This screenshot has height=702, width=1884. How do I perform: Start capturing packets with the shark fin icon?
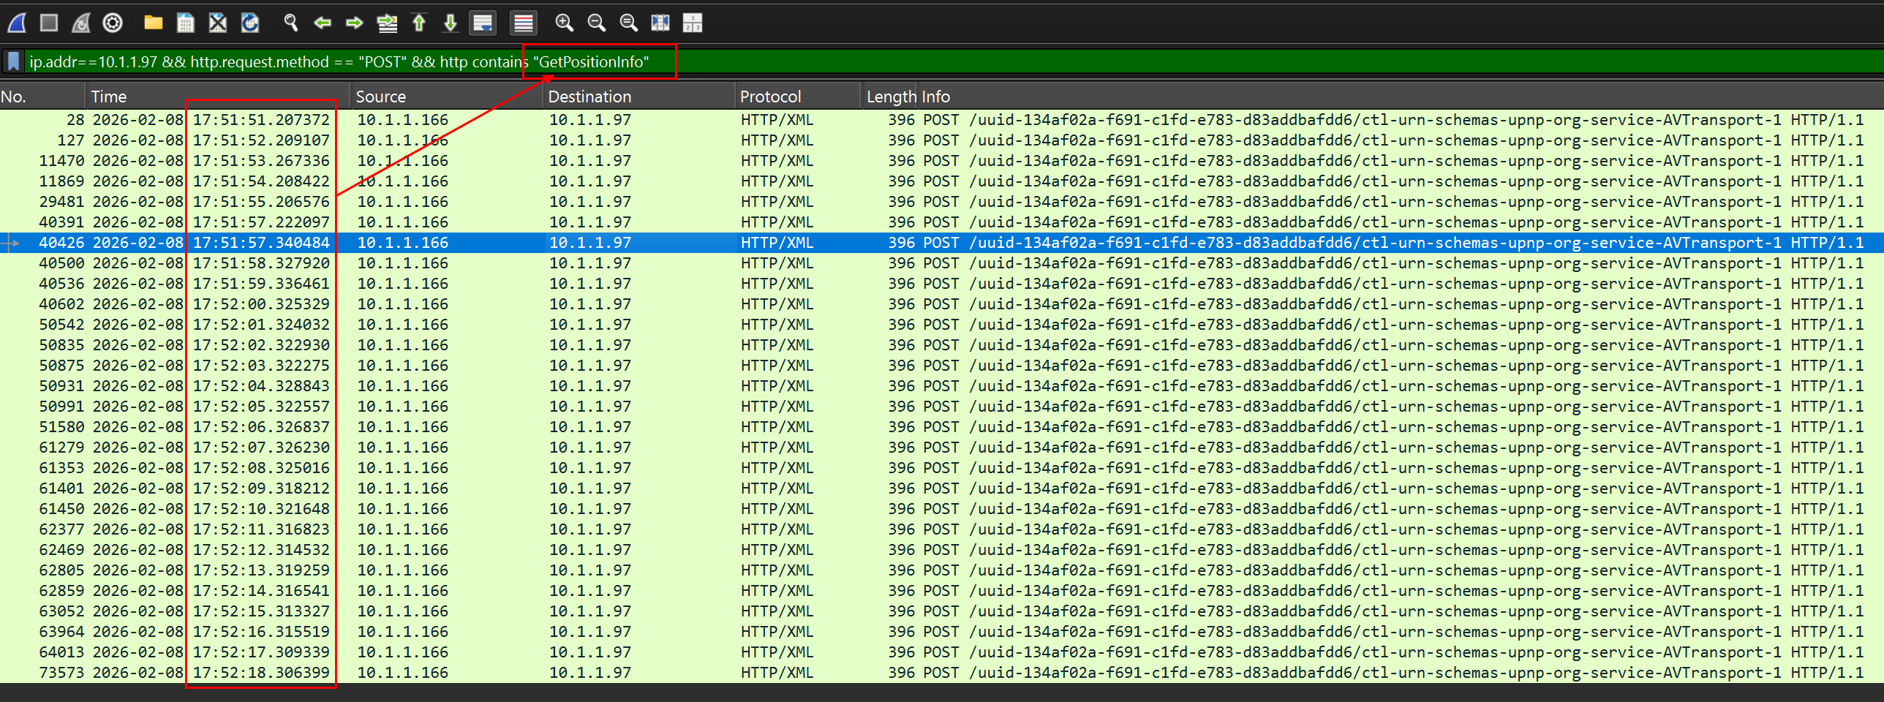coord(18,23)
